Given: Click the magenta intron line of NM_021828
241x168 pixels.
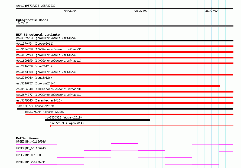Looking at the screenshot, I should pyautogui.click(x=125, y=157).
